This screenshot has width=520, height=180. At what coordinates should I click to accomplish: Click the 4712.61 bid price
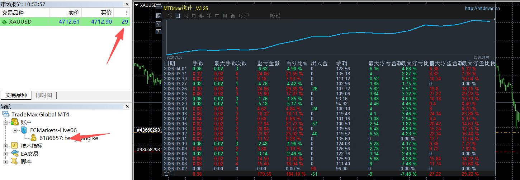[69, 22]
